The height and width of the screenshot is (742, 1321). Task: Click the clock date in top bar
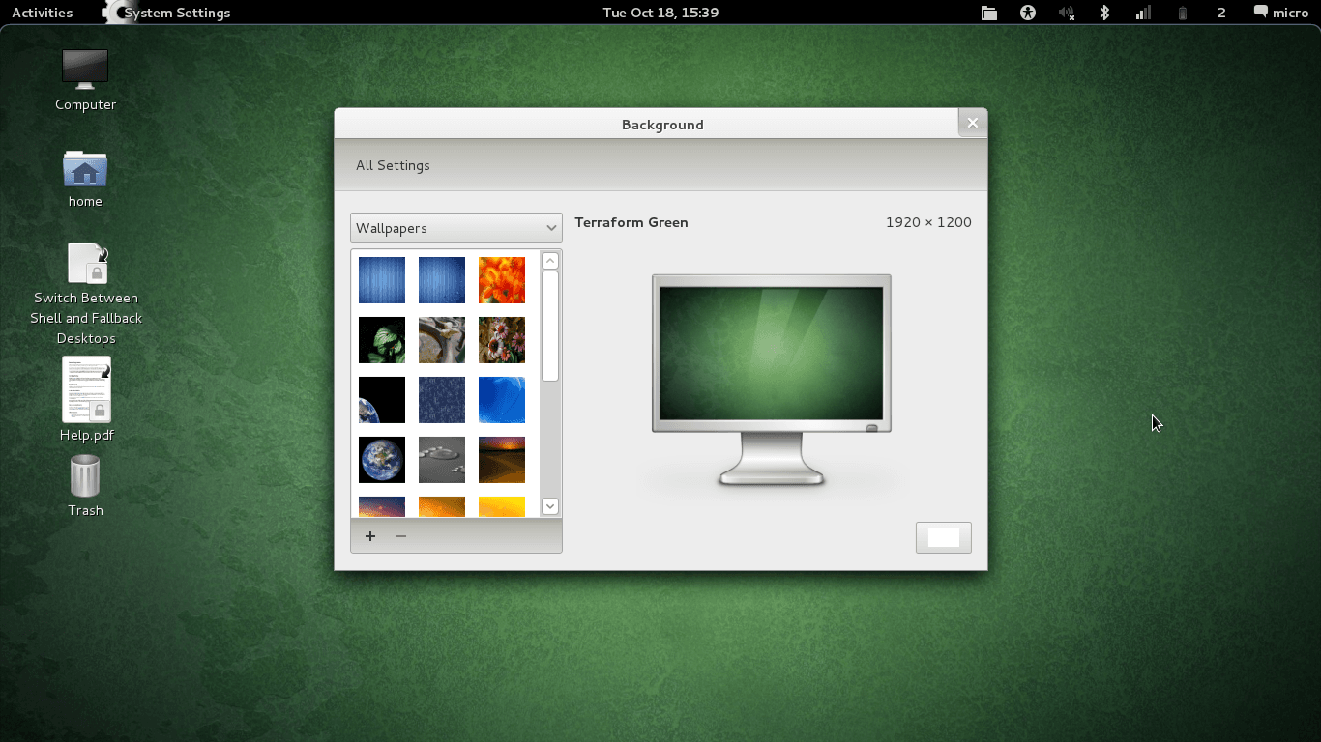660,13
